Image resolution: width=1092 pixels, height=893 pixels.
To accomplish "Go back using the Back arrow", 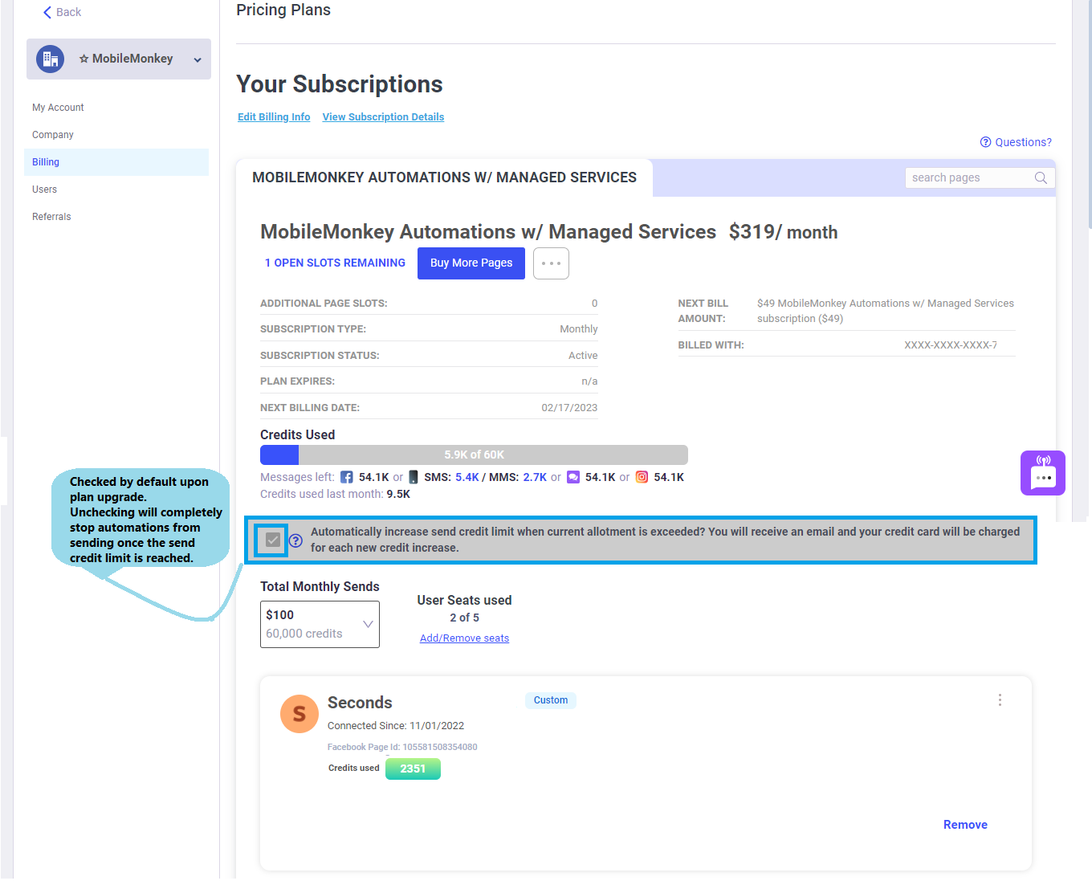I will coord(62,12).
